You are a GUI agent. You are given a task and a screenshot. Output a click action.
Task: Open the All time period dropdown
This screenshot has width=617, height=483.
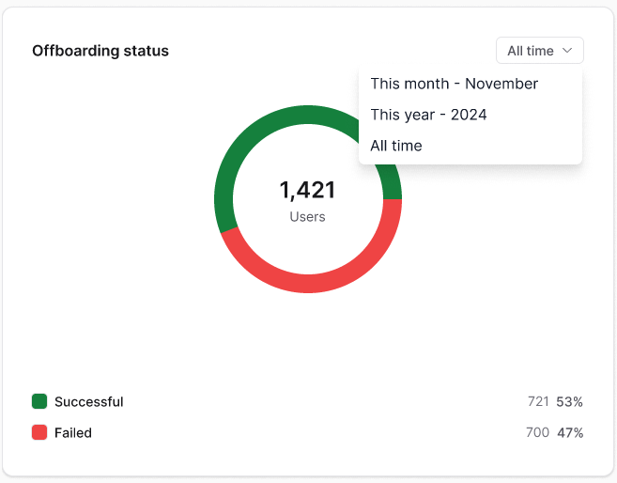tap(539, 51)
